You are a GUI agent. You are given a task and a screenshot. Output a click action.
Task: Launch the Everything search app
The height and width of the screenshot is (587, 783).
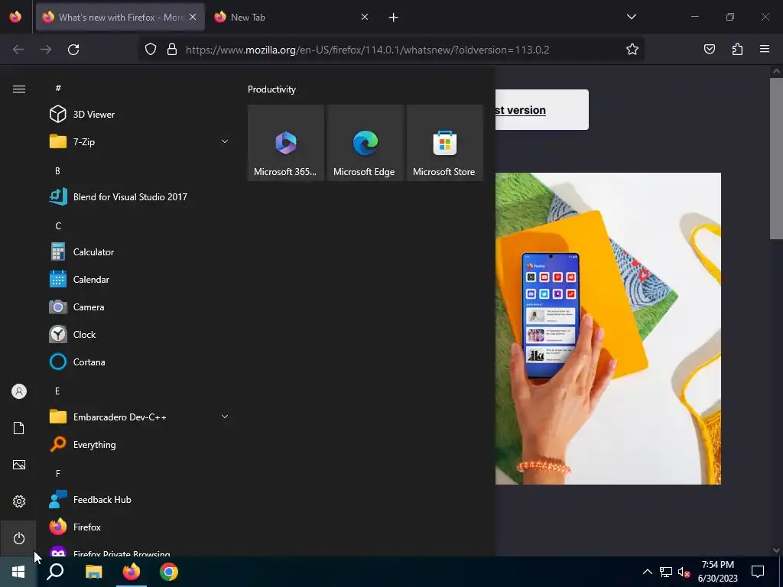click(140, 444)
